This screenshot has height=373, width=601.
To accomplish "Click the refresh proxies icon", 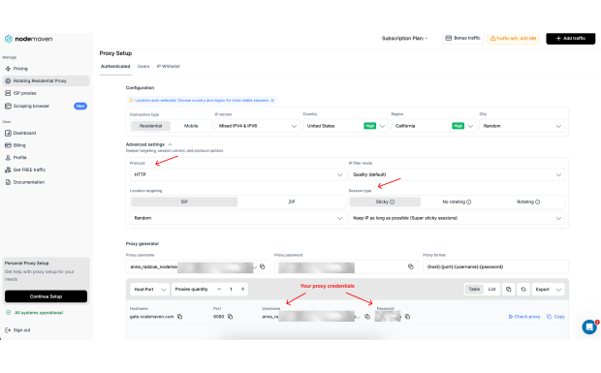I will [523, 289].
